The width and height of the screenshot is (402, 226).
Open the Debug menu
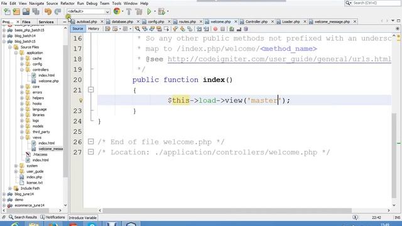click(92, 3)
